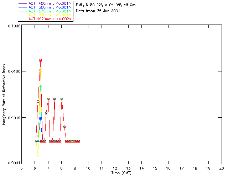This screenshot has width=228, height=182.
Task: Click the 'Imaginary Part of Refractive index' axis label
Action: 4,94
